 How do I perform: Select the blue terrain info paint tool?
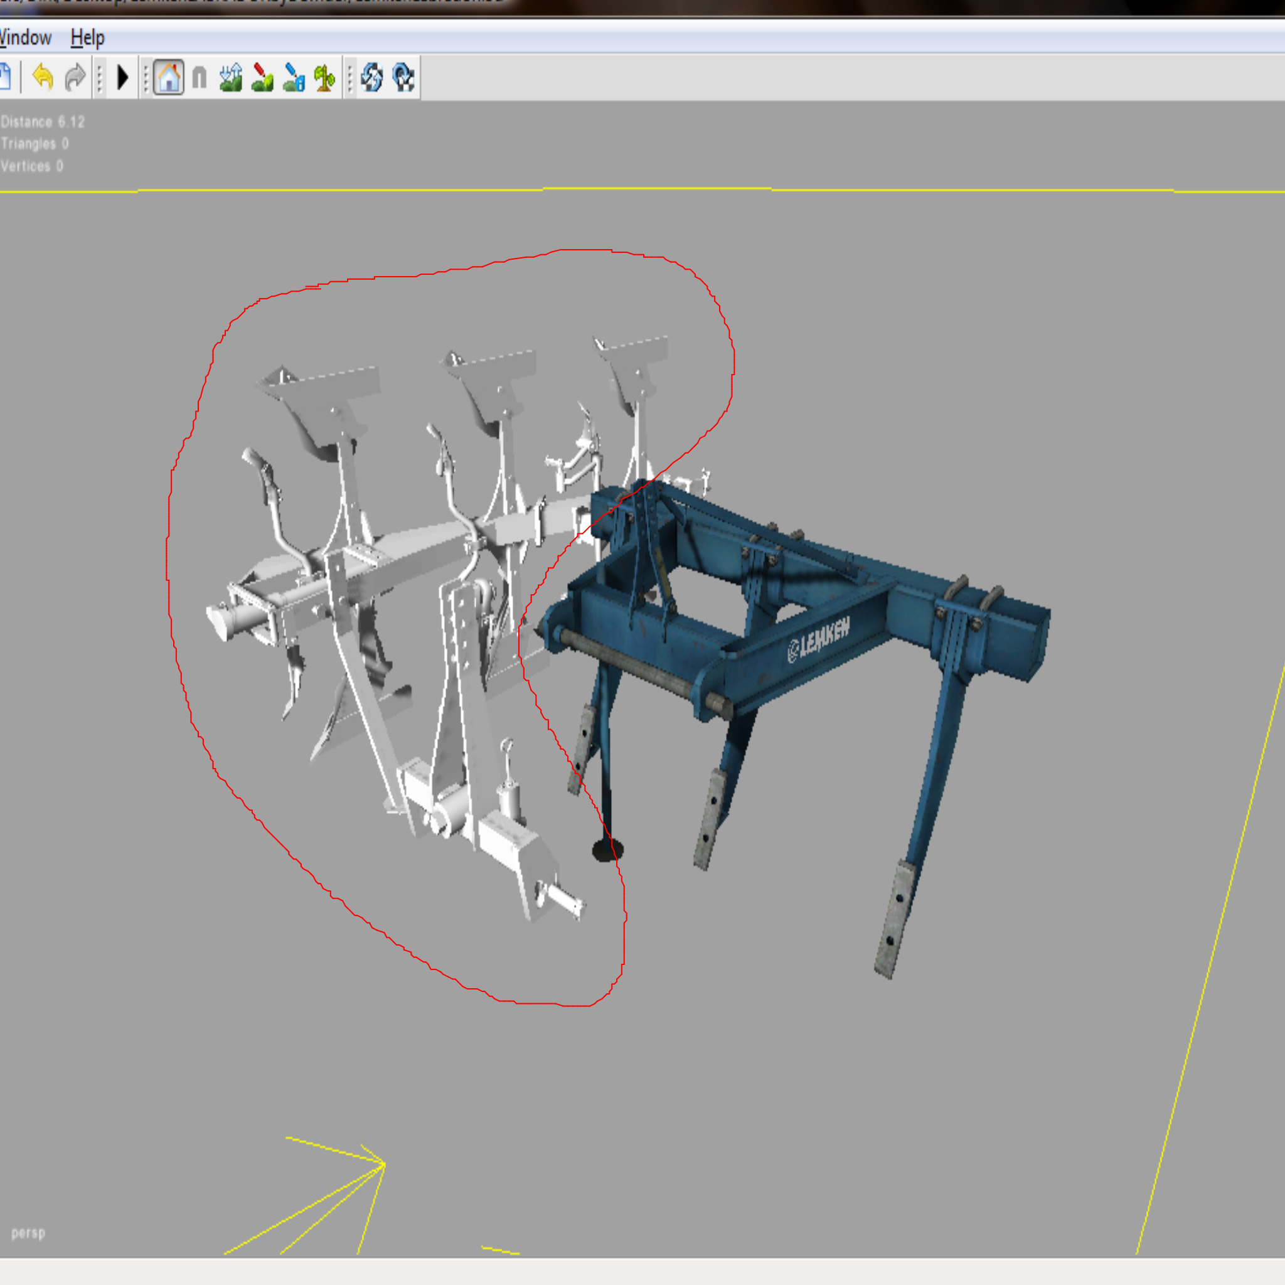[x=294, y=78]
